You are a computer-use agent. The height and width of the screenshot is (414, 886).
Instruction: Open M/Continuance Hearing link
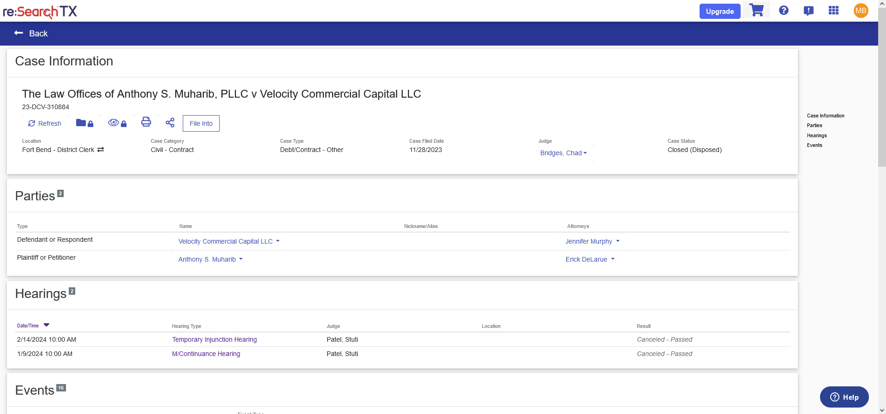pos(206,354)
